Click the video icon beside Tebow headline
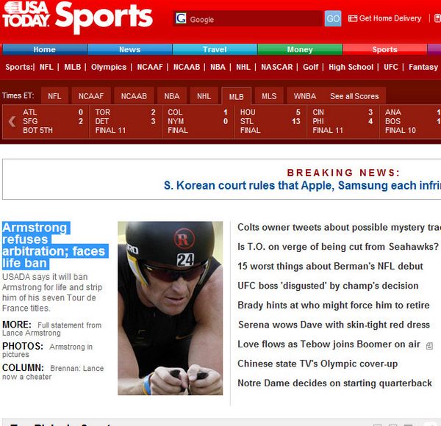The width and height of the screenshot is (441, 426). click(429, 346)
